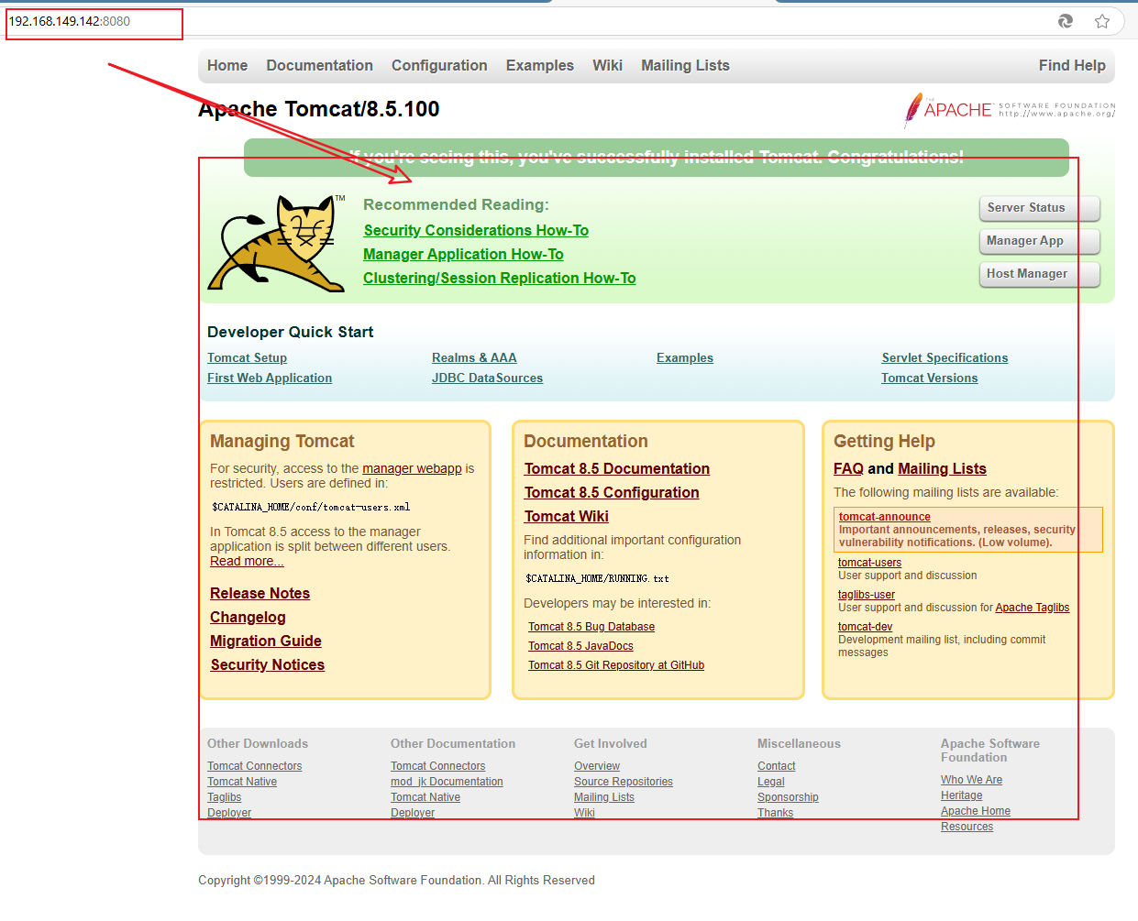This screenshot has width=1138, height=921.
Task: Open the Legal link under Miscellaneous
Action: [x=771, y=782]
